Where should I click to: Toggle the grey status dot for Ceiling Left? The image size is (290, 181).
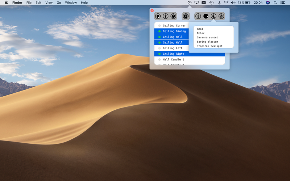click(x=159, y=48)
